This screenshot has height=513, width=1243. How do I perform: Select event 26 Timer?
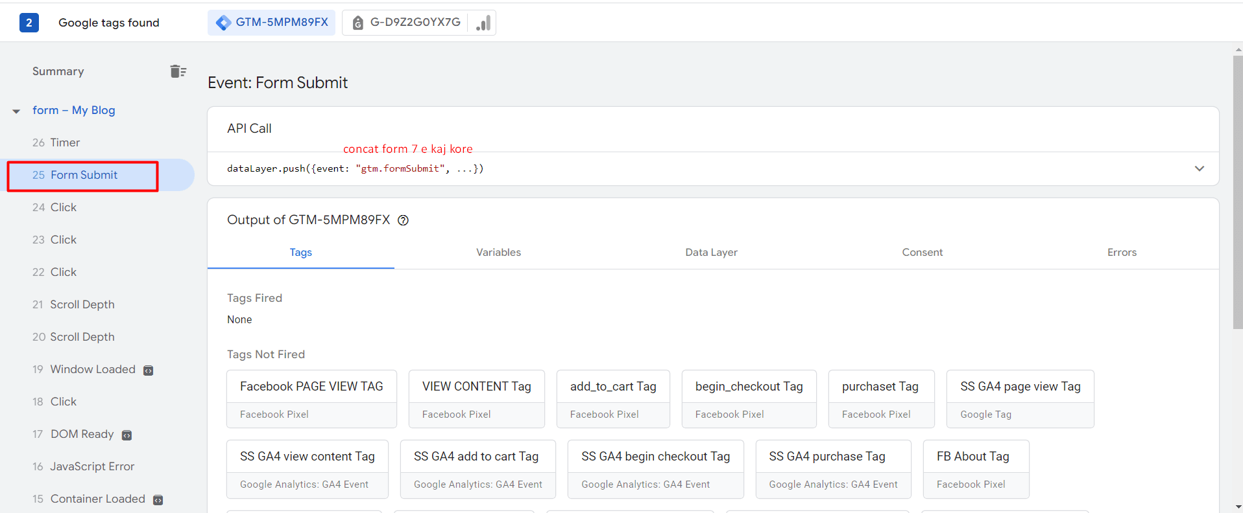pos(56,142)
